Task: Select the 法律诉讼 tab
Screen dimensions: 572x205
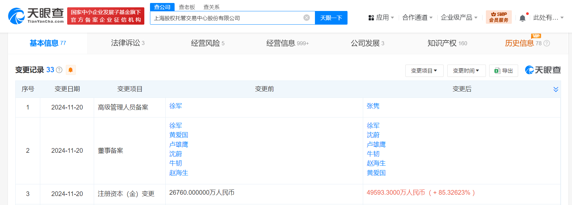Action: 128,43
